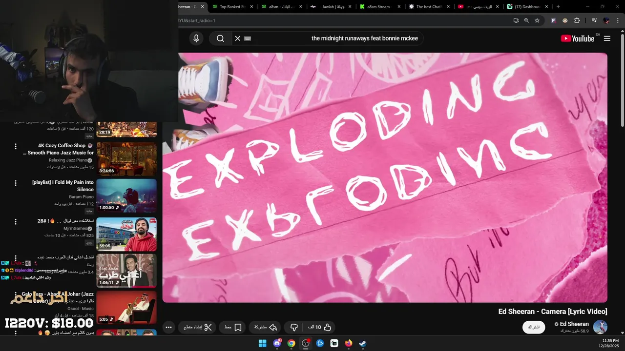
Task: Go to YouTube home via logo
Action: click(578, 39)
